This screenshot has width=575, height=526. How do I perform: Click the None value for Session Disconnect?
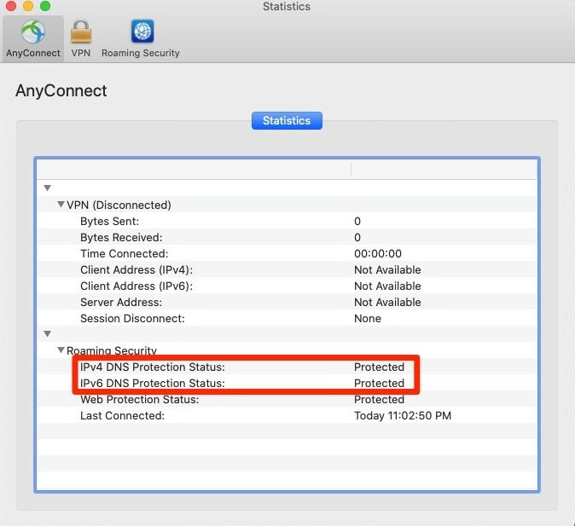pyautogui.click(x=368, y=319)
